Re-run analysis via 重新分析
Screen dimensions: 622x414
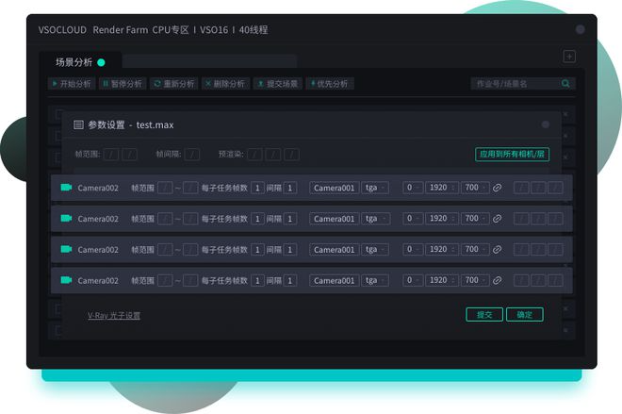(174, 84)
